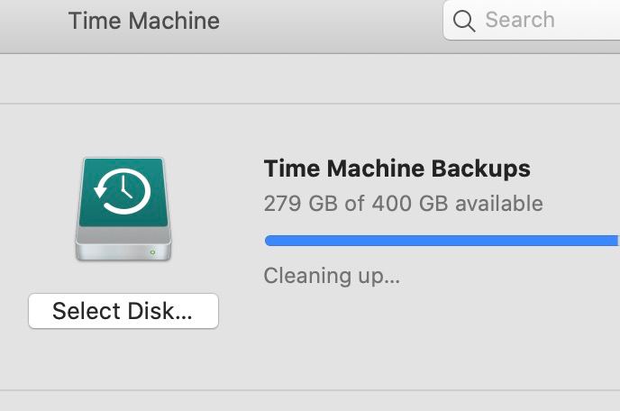
Task: Click the 279 GB of 400 GB available text
Action: coord(404,204)
